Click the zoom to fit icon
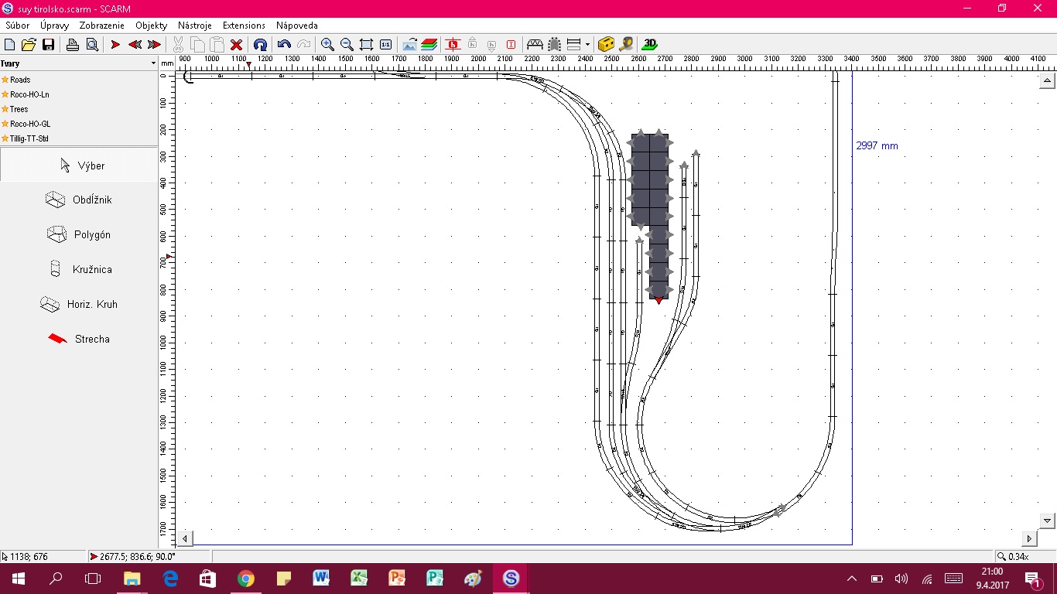 [366, 45]
